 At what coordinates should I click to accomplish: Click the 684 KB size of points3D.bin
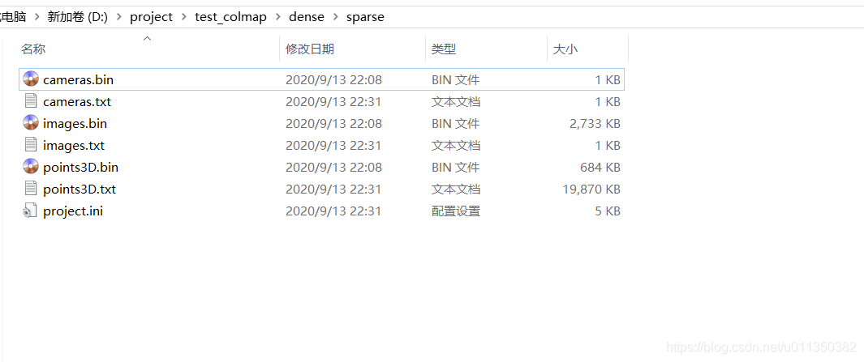tap(600, 168)
